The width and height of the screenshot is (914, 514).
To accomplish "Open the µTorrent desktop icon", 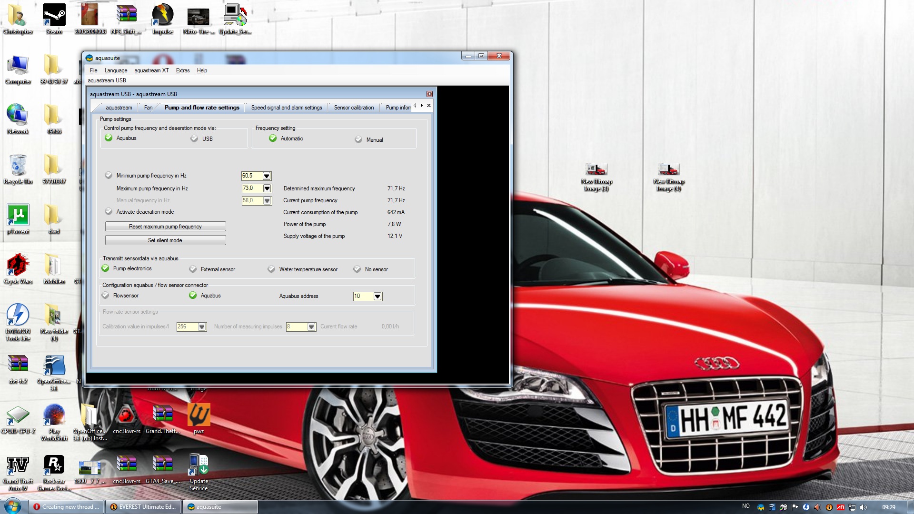I will point(18,216).
